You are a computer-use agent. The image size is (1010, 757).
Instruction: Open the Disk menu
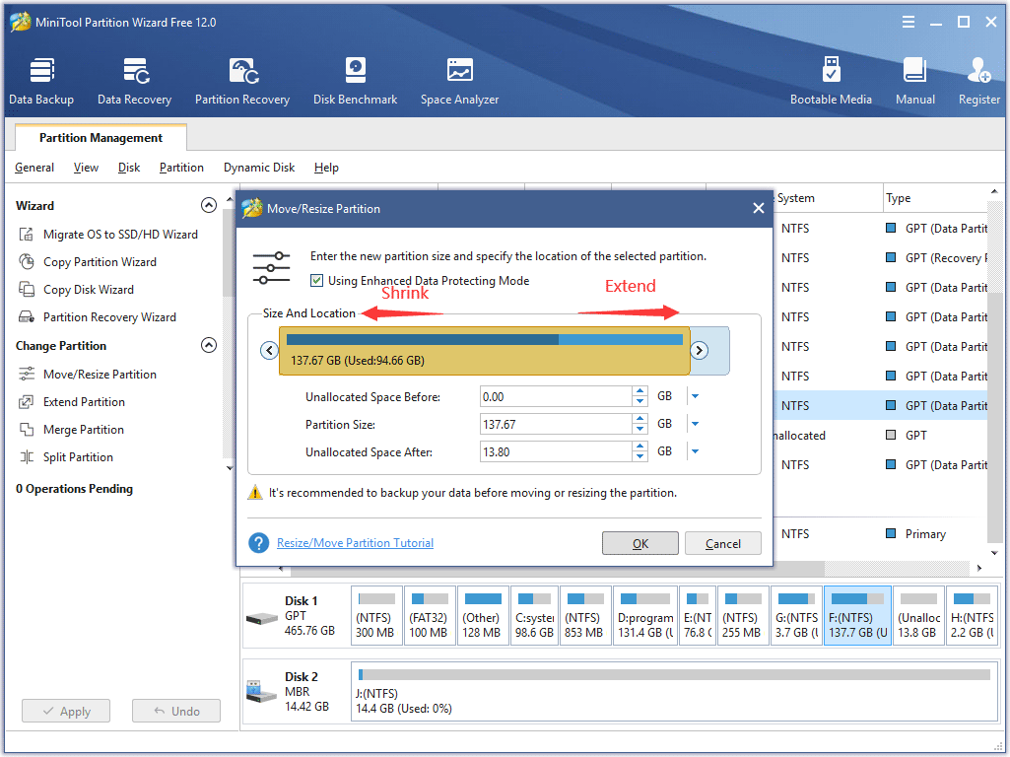129,168
